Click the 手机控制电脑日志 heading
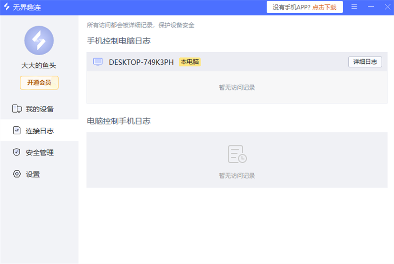Screen dimensions: 394x264 click(x=119, y=41)
